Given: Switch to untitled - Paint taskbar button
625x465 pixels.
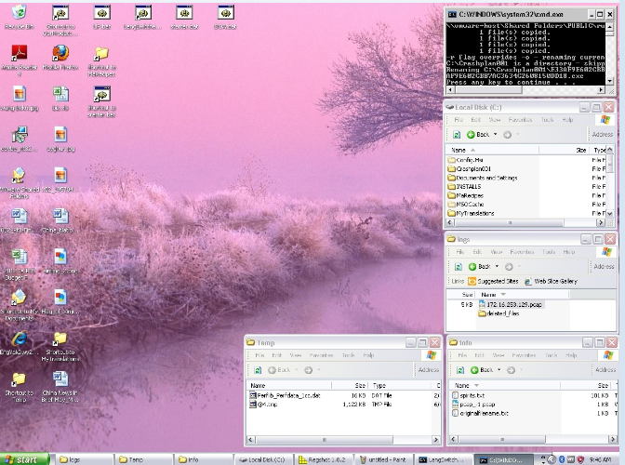Looking at the screenshot, I should pyautogui.click(x=382, y=459).
